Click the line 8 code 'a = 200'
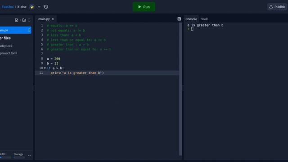This screenshot has width=288, height=162. pyautogui.click(x=53, y=59)
